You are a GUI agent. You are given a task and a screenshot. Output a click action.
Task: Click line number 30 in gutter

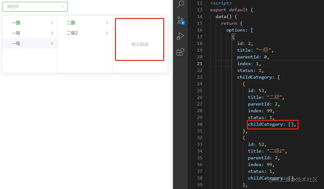[200, 124]
